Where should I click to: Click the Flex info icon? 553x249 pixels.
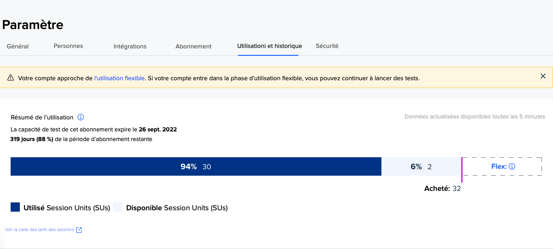pos(512,166)
